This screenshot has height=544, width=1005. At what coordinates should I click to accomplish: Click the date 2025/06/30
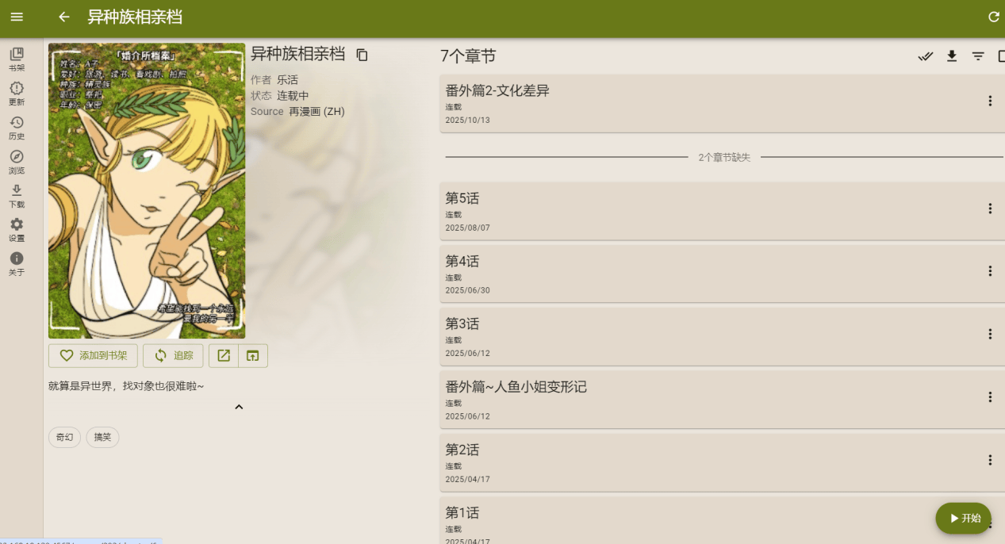coord(467,291)
